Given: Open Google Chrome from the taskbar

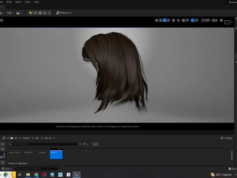Looking at the screenshot, I should point(36,175).
